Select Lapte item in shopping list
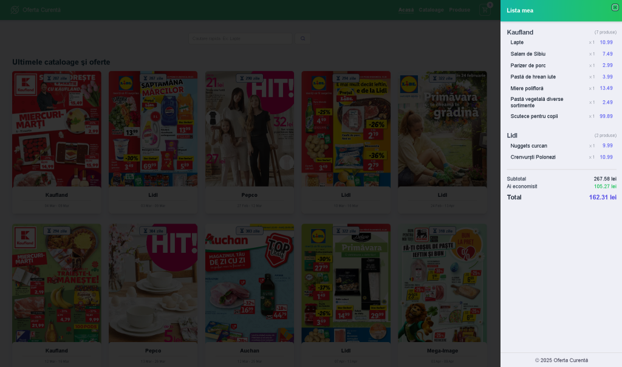622x367 pixels. (x=518, y=43)
